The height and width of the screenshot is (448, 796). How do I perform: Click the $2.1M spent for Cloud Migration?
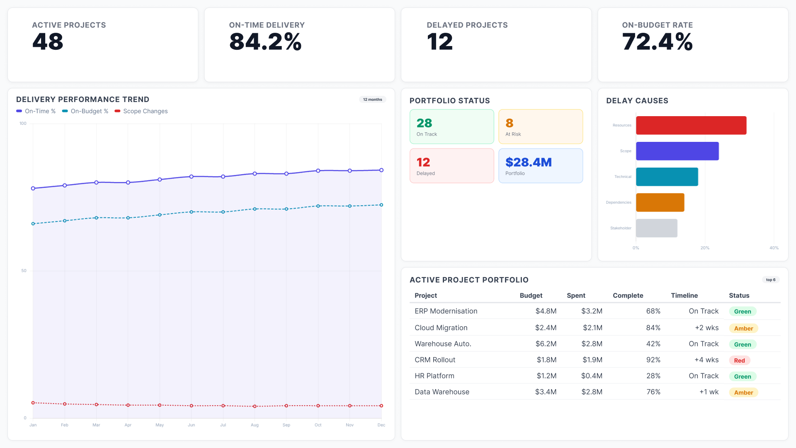[x=593, y=328]
